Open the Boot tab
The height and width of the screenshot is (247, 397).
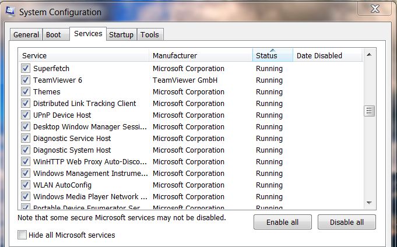[x=54, y=35]
